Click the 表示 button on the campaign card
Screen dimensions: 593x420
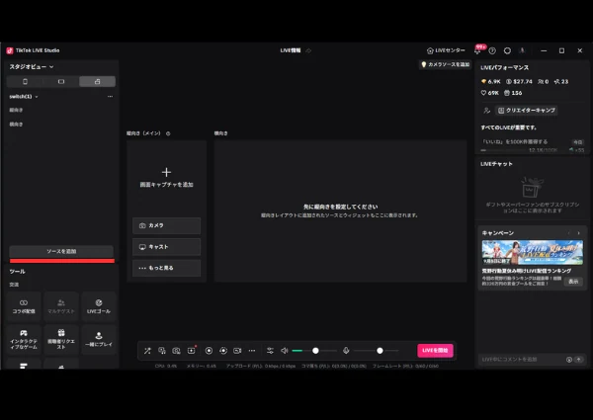pyautogui.click(x=573, y=282)
